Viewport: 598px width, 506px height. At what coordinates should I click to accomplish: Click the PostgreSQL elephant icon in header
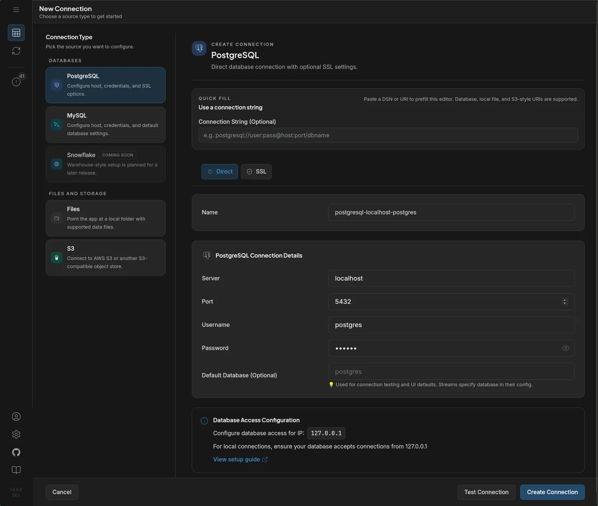point(199,48)
